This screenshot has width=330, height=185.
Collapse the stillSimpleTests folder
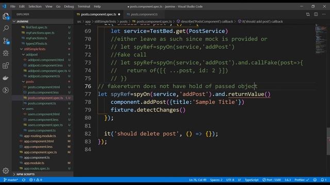[x=35, y=49]
